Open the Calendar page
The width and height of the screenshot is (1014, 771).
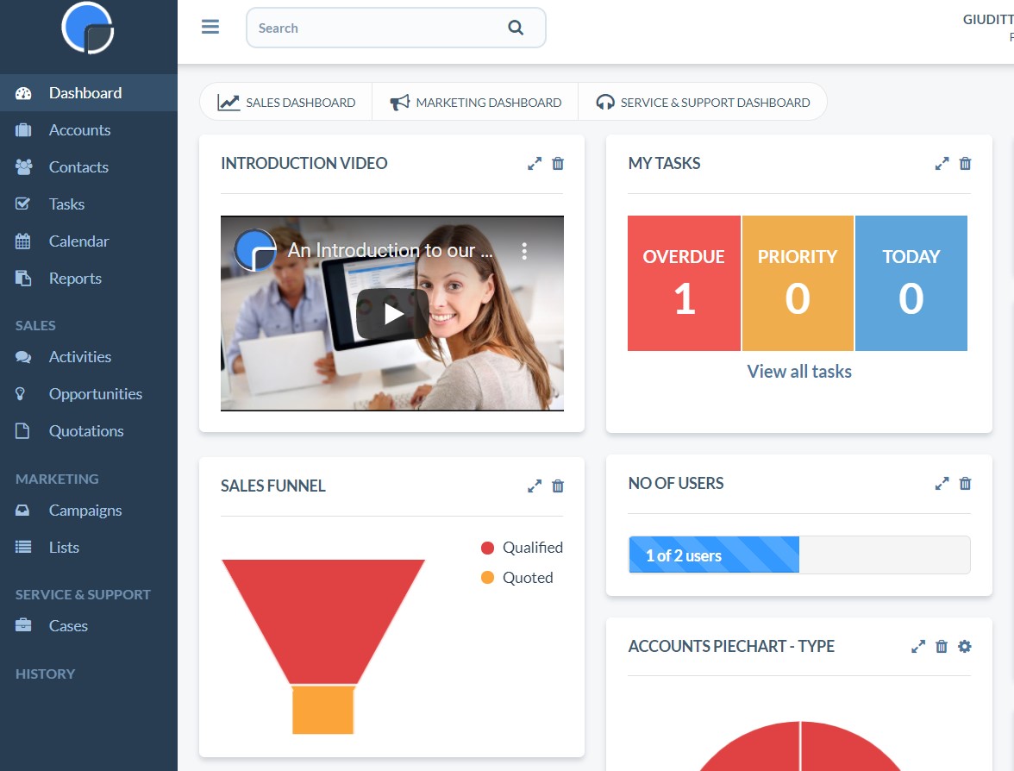click(89, 241)
